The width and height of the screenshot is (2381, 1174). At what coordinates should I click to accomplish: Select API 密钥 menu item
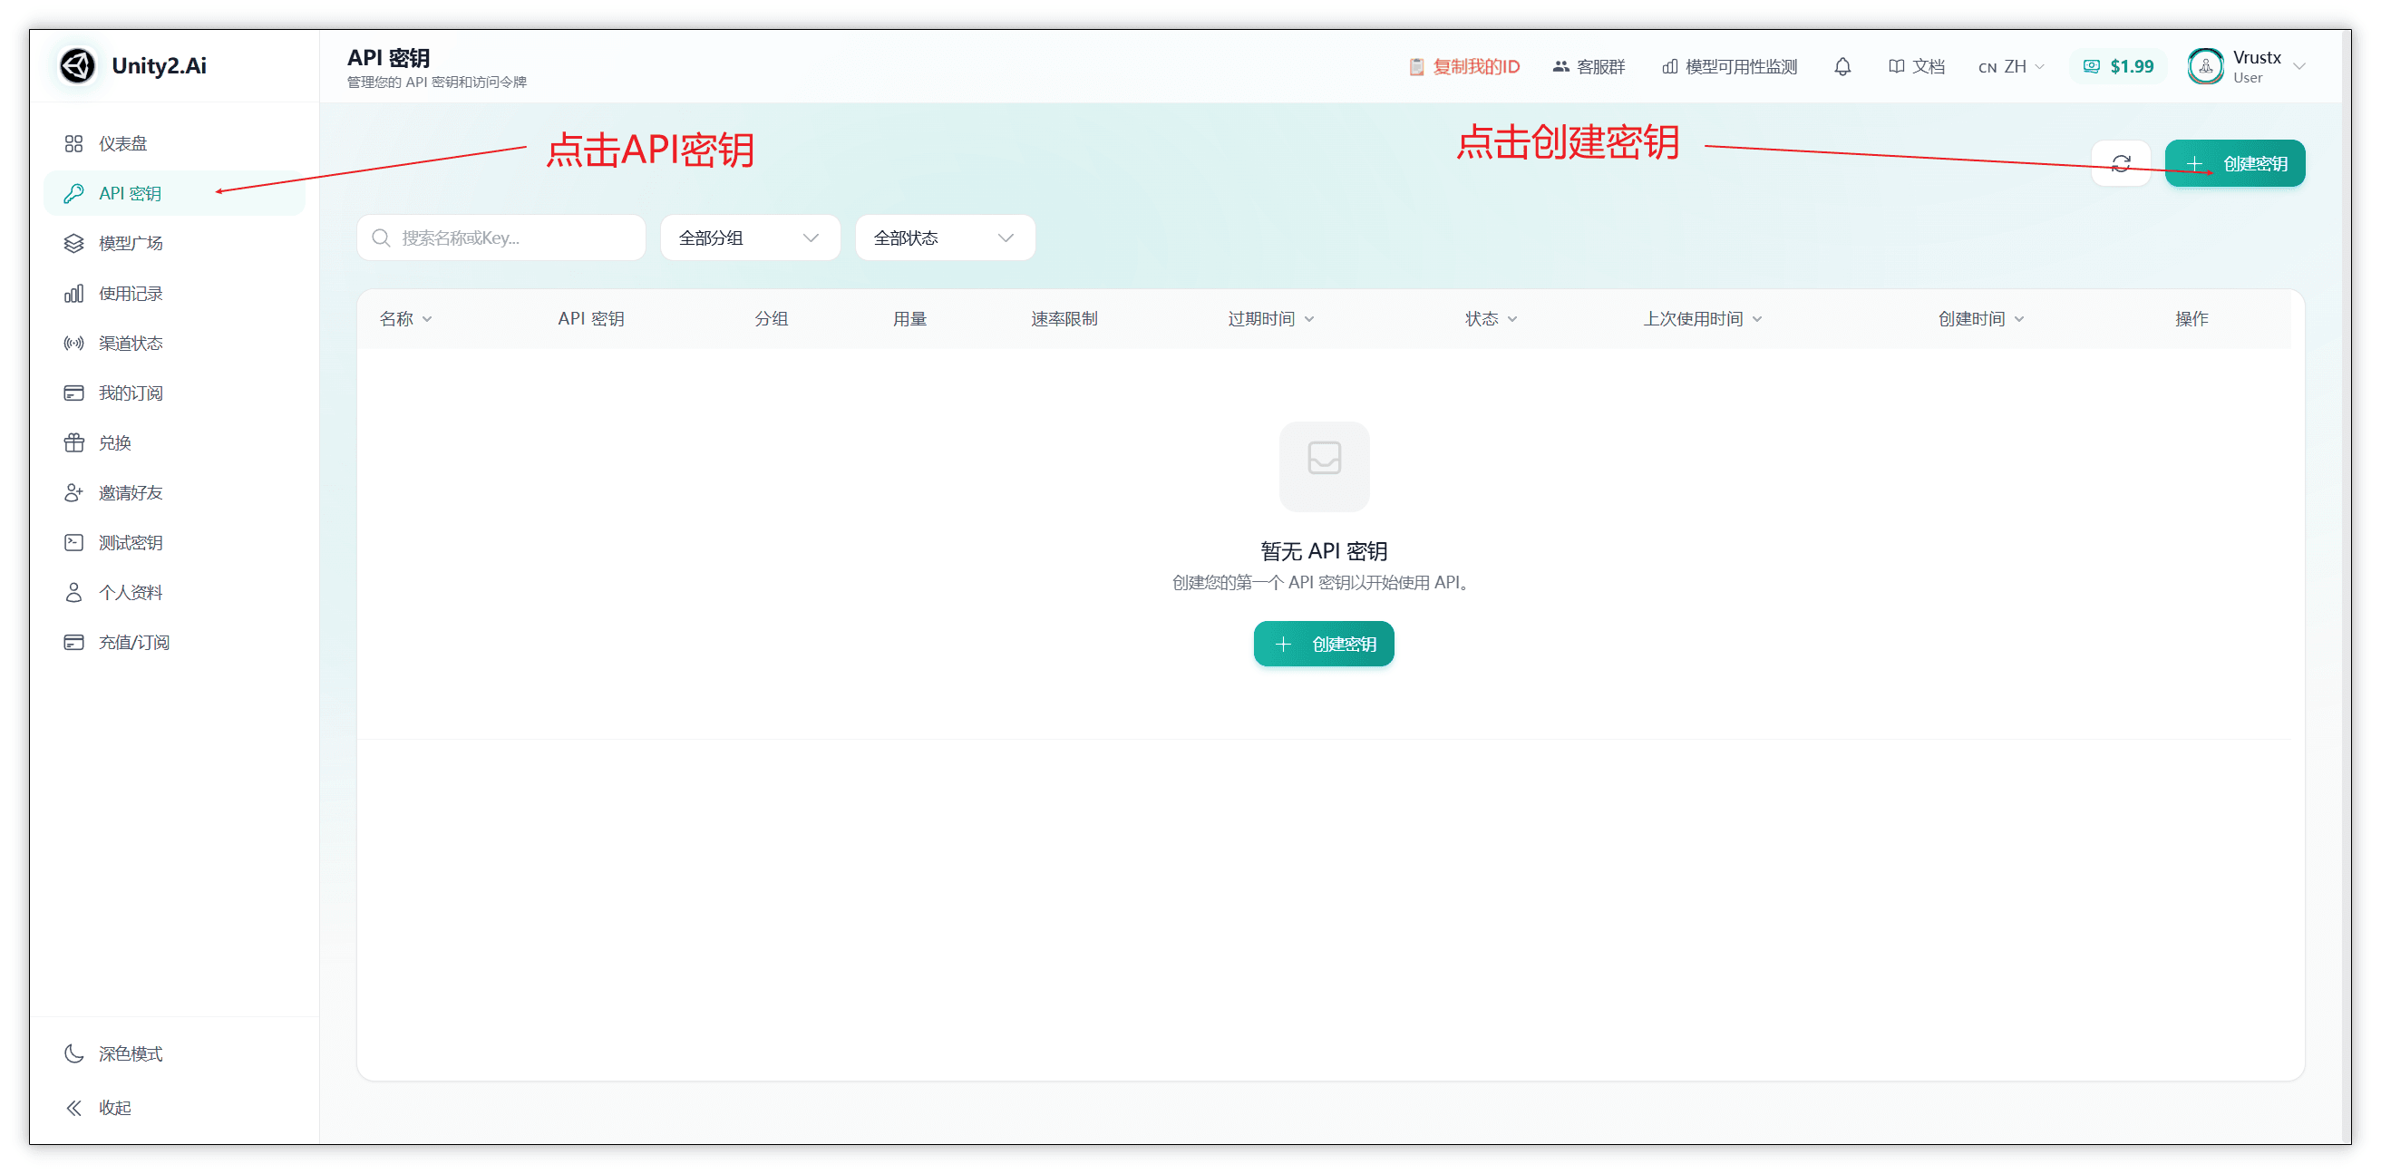(175, 193)
